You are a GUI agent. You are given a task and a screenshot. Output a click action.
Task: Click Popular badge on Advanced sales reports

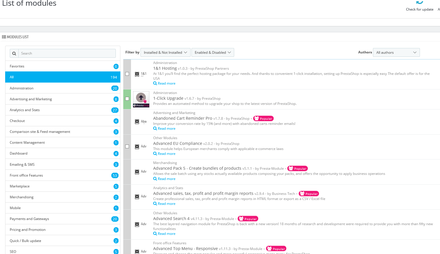tap(309, 194)
